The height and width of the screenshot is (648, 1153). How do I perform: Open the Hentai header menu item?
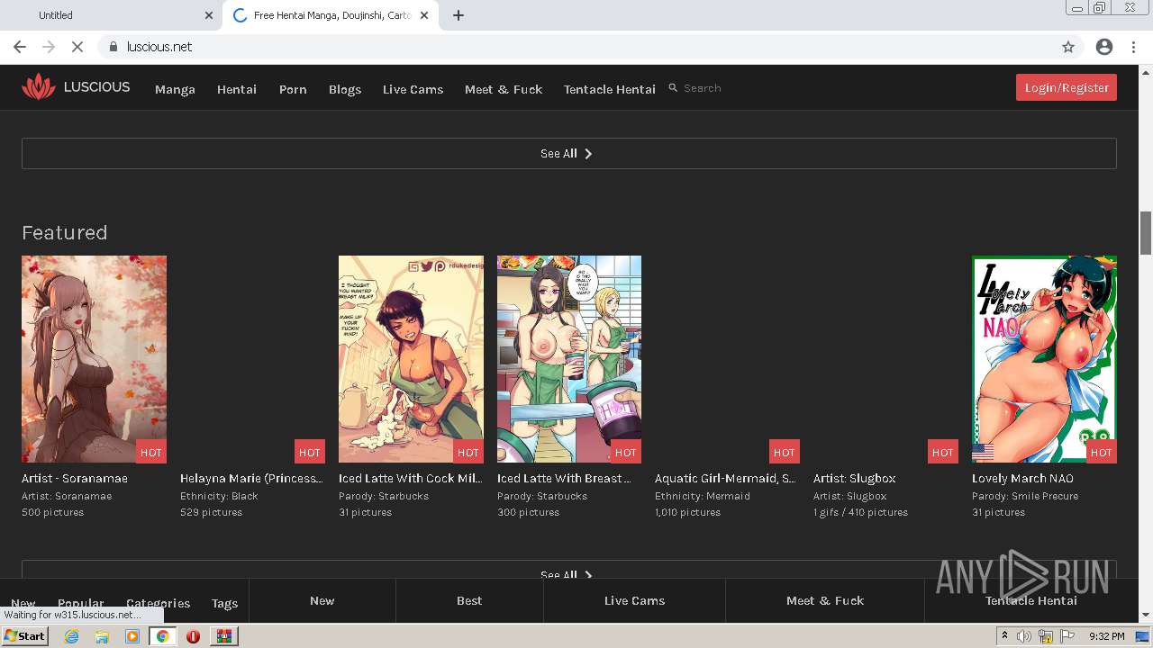[237, 89]
